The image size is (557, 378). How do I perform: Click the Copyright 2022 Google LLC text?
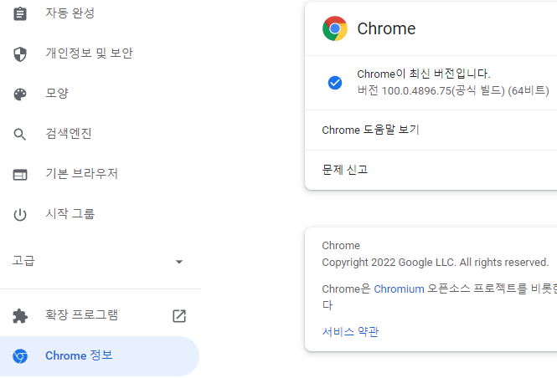(436, 263)
